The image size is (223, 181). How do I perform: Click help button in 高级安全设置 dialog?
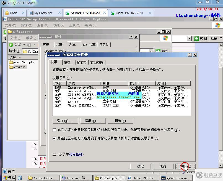[x=190, y=55]
